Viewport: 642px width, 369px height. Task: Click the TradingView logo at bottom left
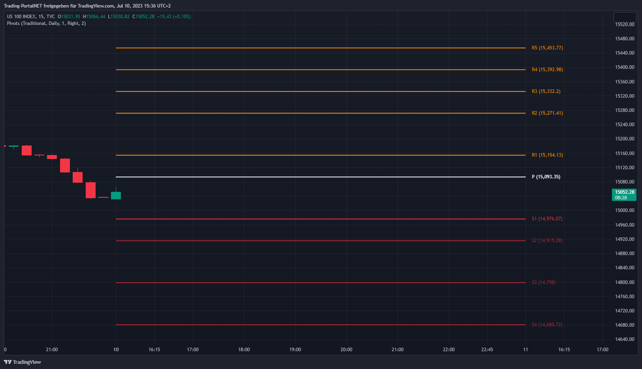tap(23, 362)
